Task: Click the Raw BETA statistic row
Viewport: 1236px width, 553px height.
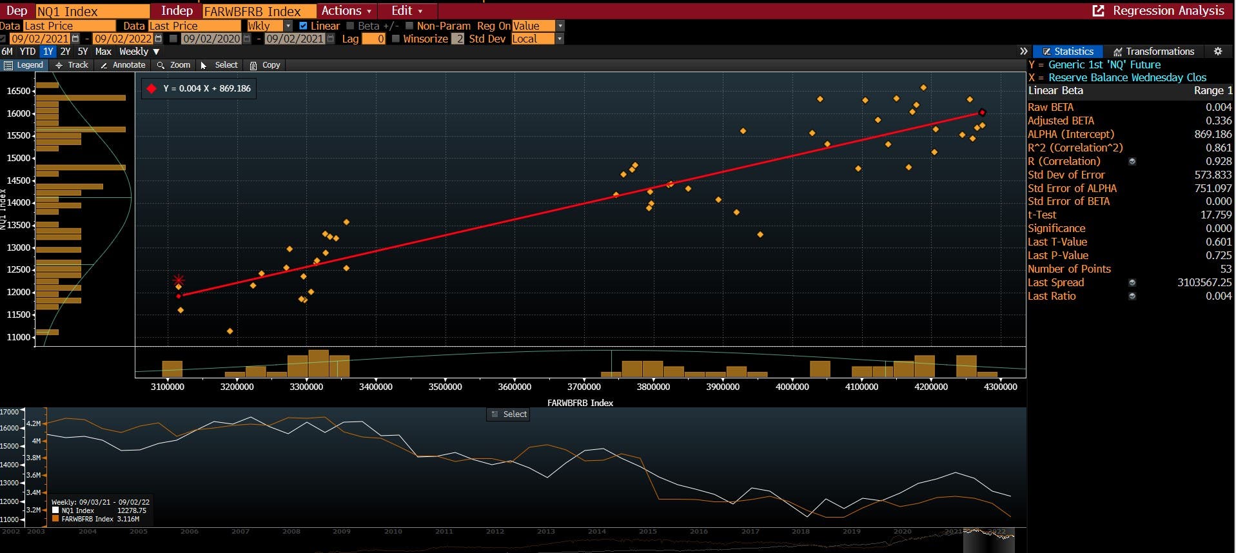Action: [x=1130, y=107]
